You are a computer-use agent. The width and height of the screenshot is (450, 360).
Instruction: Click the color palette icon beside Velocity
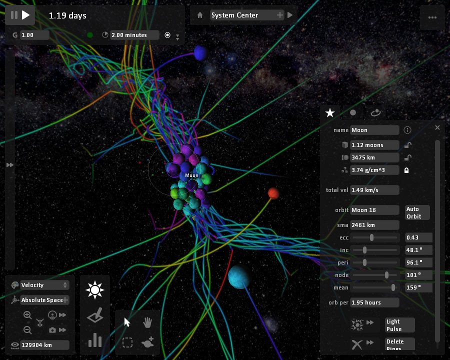[x=15, y=285]
